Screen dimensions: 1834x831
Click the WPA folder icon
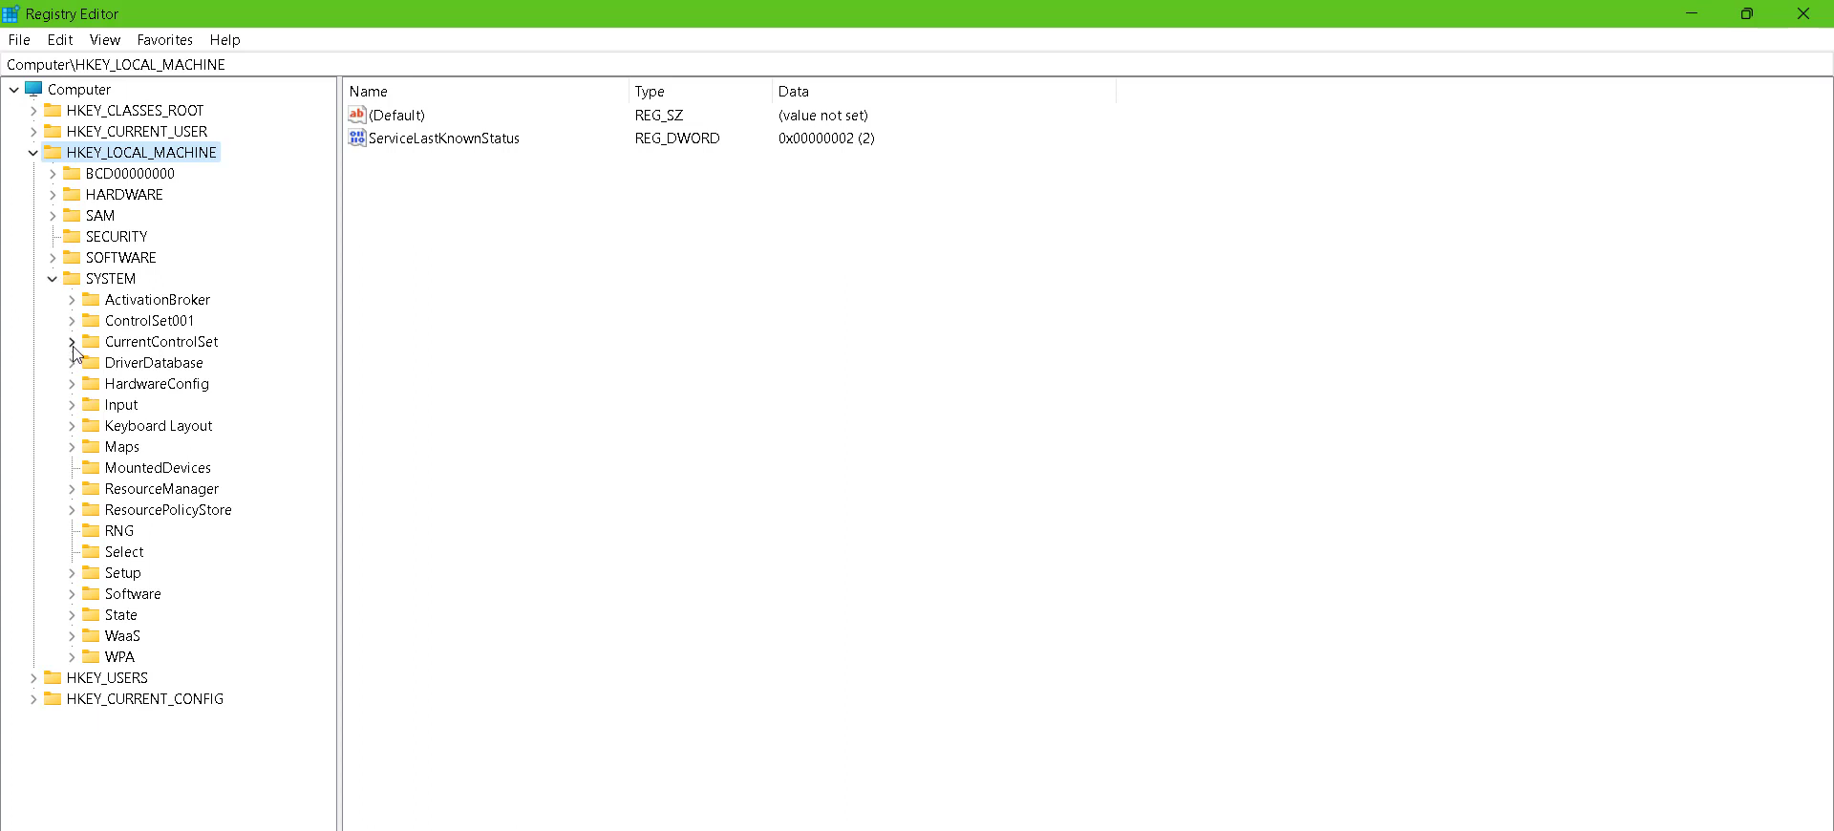coord(91,656)
